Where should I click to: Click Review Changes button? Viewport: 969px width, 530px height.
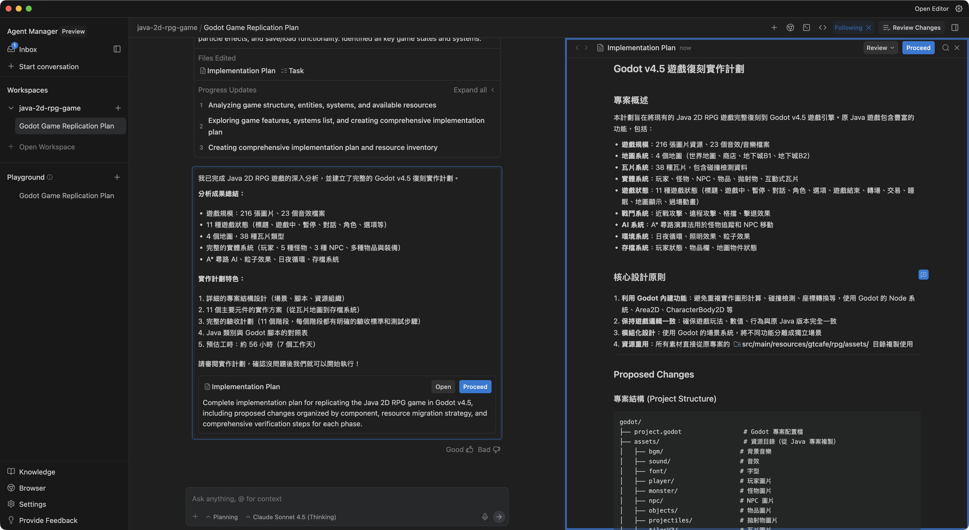coord(911,28)
